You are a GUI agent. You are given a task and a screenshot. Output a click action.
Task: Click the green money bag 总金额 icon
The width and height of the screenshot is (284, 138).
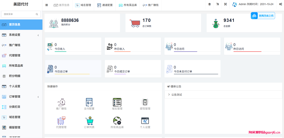pos(216,23)
